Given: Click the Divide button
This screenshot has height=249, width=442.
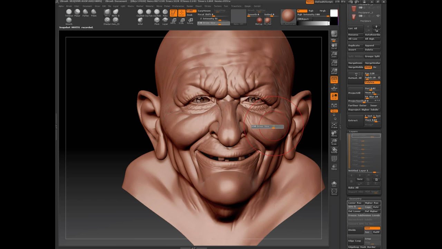Looking at the screenshot, I should [x=356, y=230].
